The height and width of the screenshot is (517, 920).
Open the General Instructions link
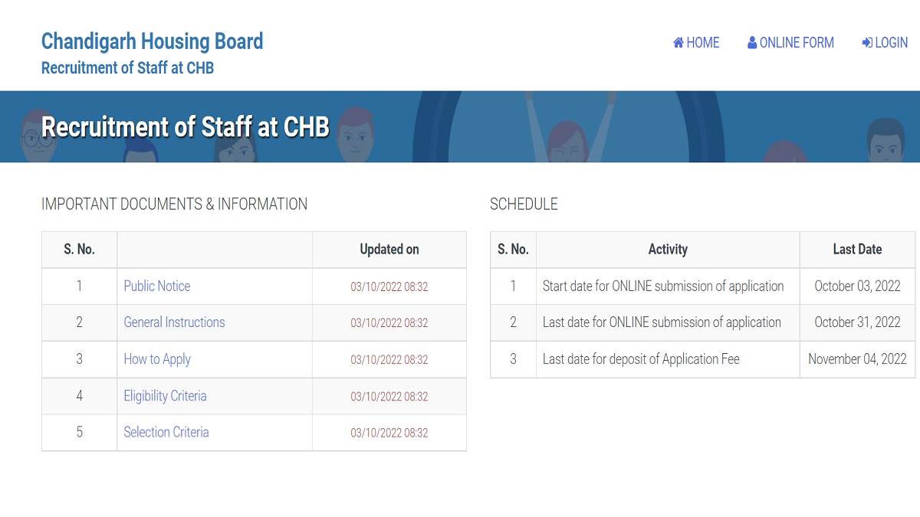pyautogui.click(x=174, y=322)
